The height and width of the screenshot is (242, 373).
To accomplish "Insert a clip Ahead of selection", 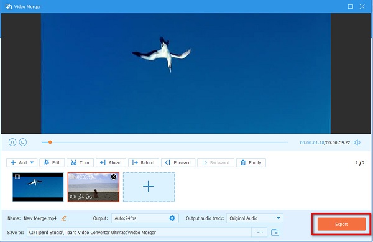I will pos(111,162).
